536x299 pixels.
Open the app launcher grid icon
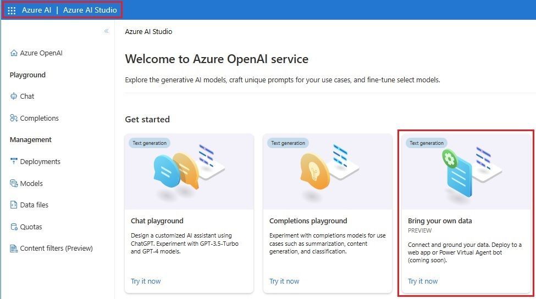(12, 10)
